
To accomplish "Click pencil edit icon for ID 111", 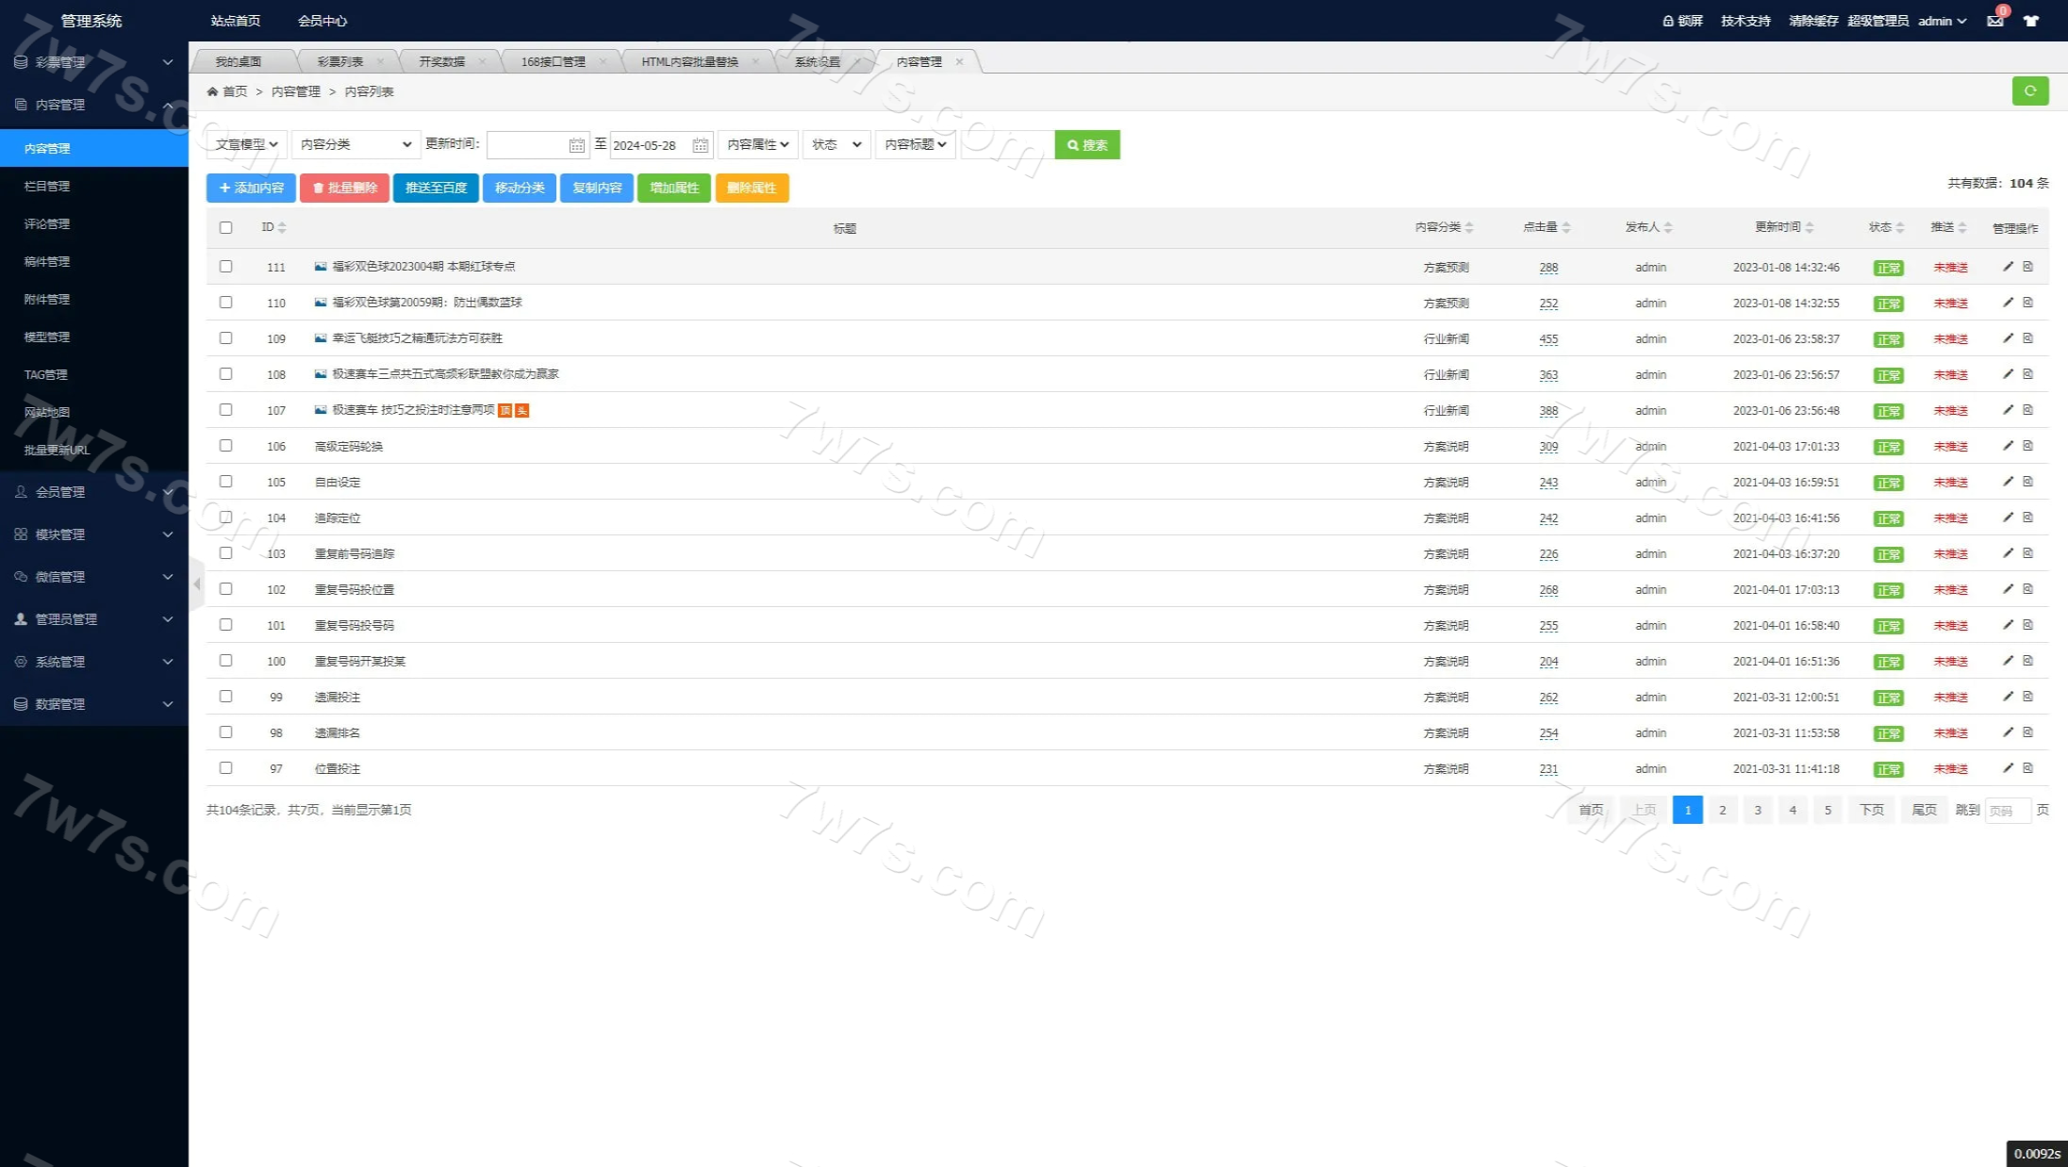I will coord(2008,267).
